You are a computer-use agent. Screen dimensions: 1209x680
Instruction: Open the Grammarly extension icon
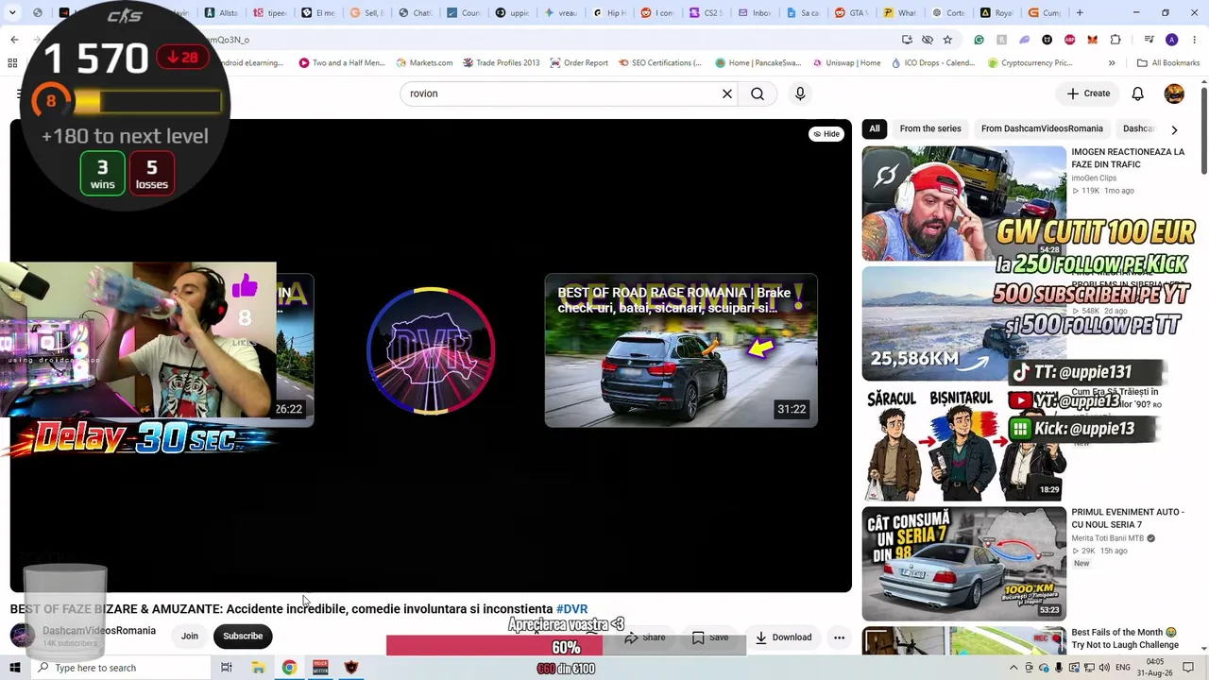click(x=979, y=40)
